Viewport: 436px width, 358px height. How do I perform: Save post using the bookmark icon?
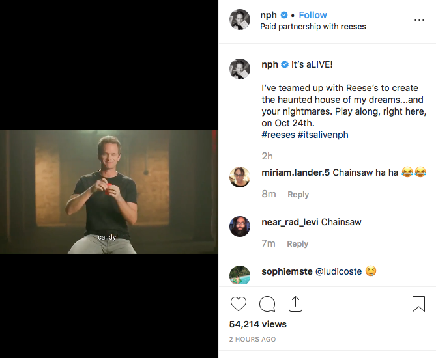coord(418,304)
